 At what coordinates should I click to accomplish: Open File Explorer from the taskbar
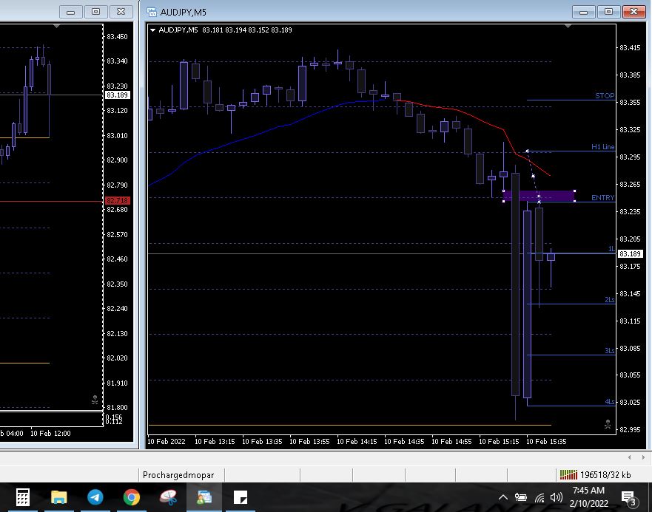(x=59, y=496)
